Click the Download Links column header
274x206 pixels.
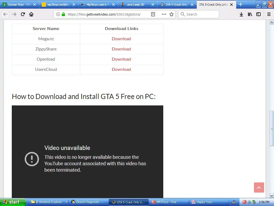122,28
